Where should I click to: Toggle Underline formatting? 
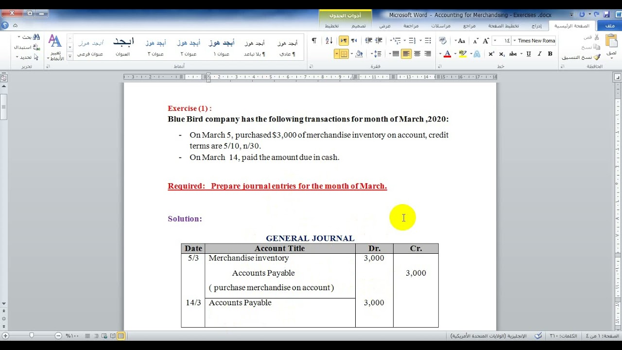click(x=529, y=54)
